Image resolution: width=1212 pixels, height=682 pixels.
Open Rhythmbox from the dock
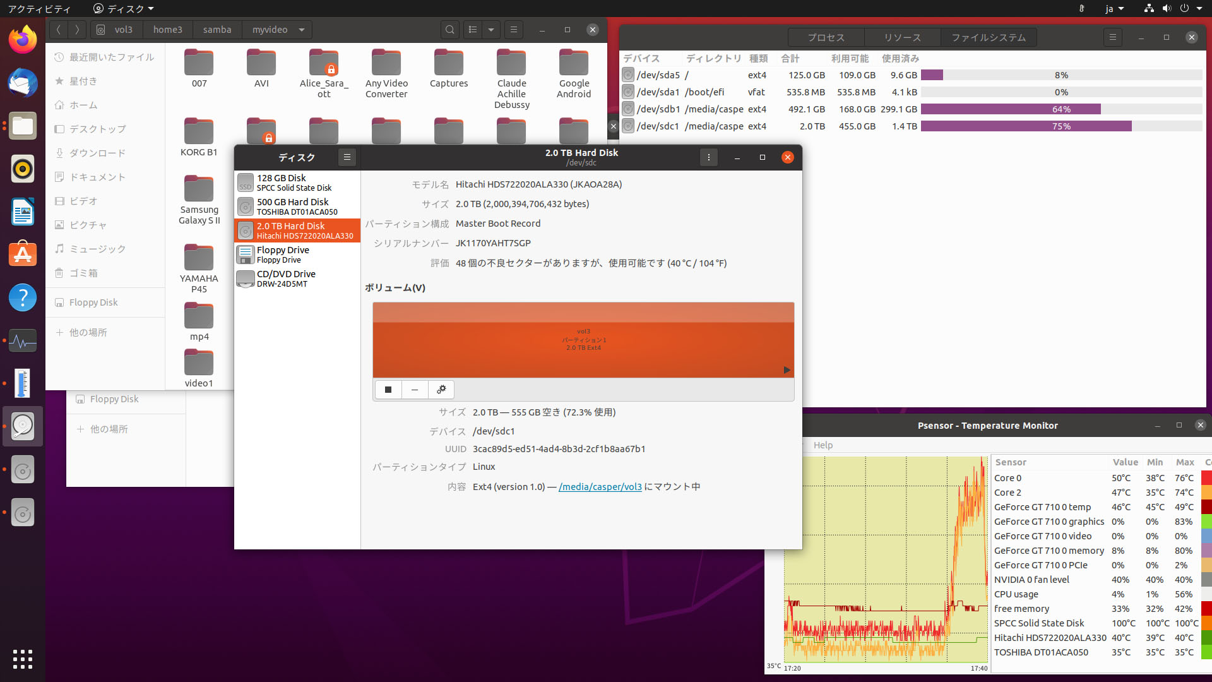pos(23,169)
